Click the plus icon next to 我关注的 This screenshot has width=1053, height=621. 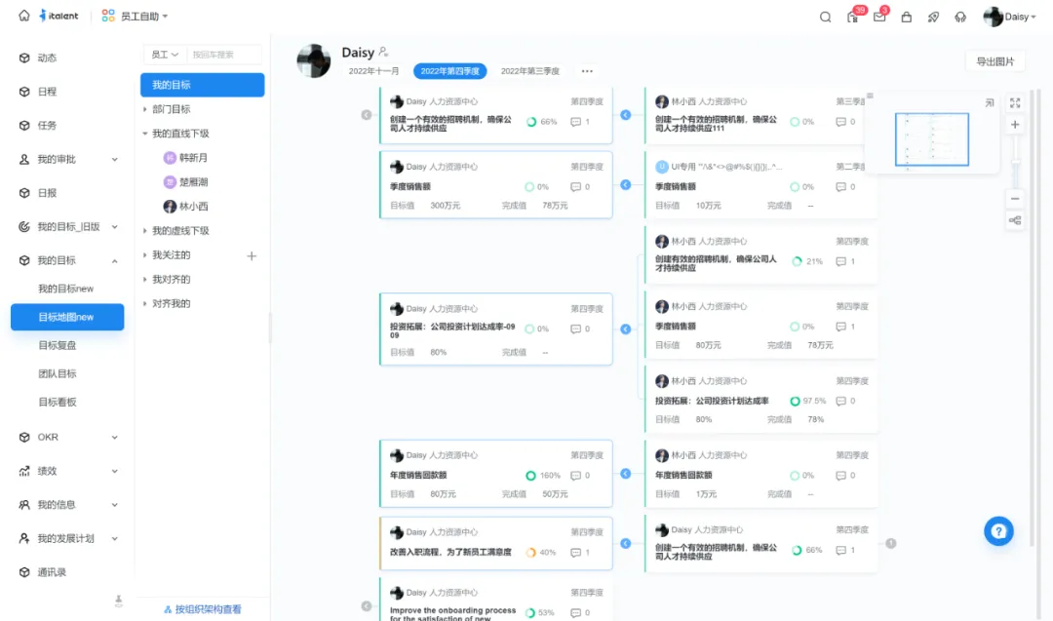click(252, 255)
